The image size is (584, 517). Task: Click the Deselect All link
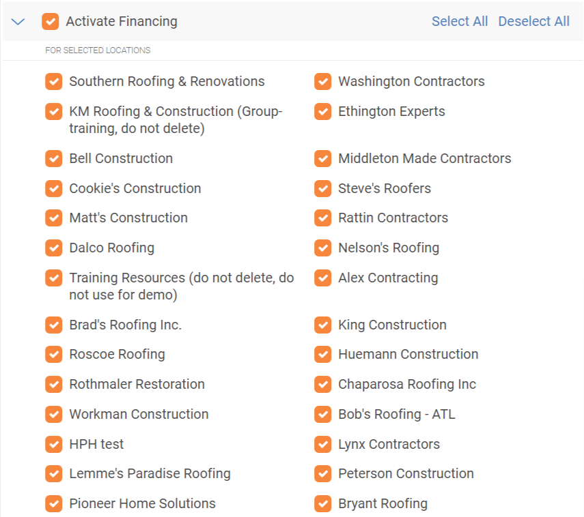click(533, 22)
